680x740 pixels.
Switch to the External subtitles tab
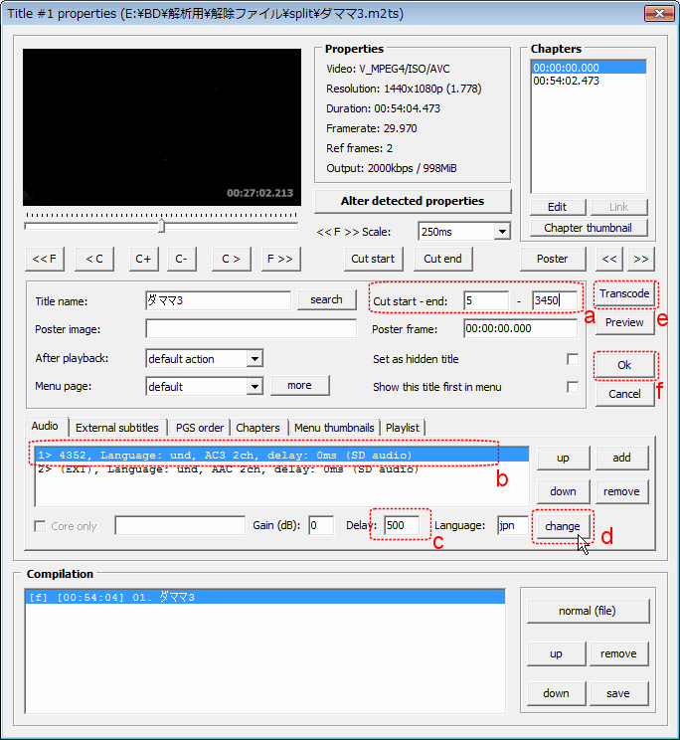(115, 428)
